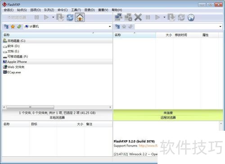Click the remote folder tree icon
Image resolution: width=225 pixels, height=164 pixels.
117,27
